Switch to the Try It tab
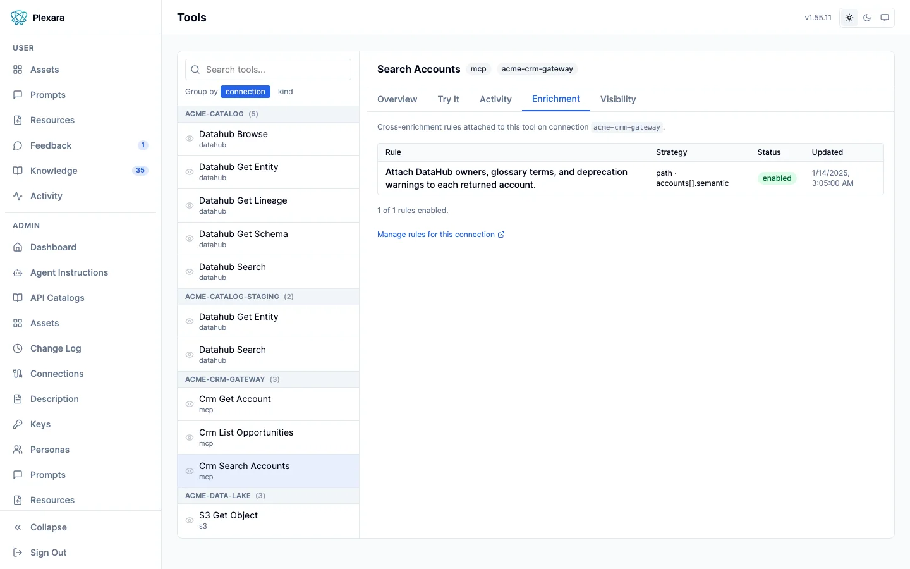This screenshot has height=569, width=910. click(x=448, y=99)
